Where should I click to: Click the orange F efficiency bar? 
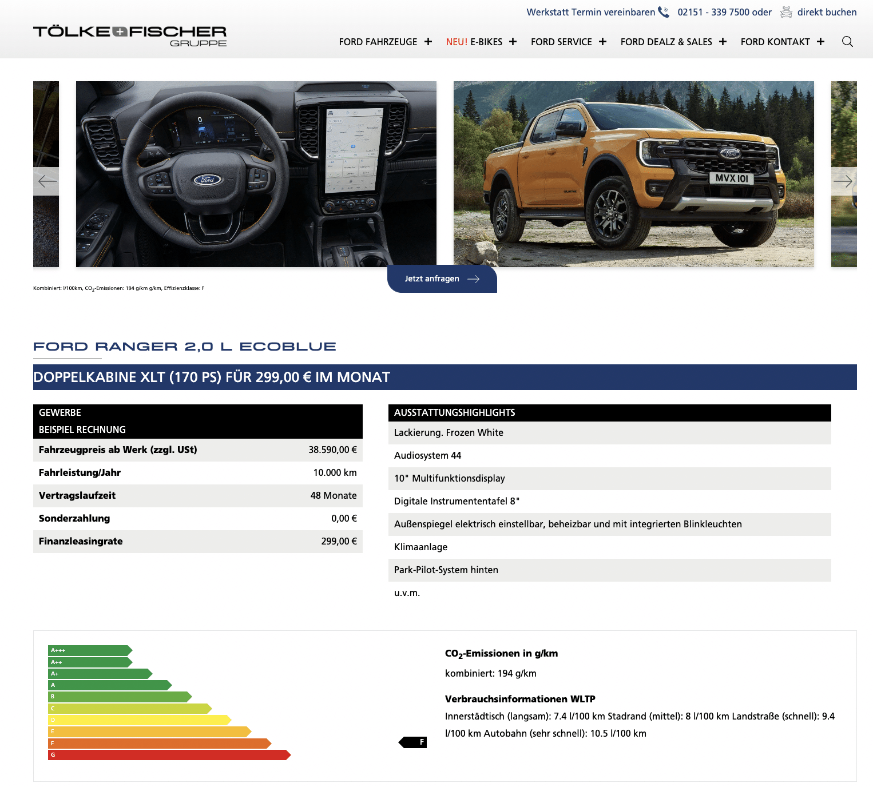[160, 744]
